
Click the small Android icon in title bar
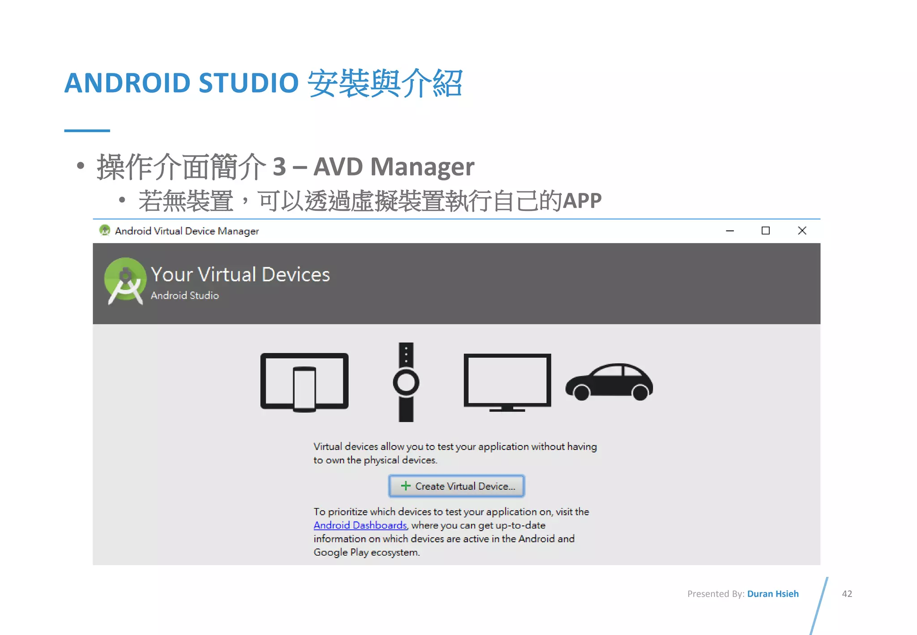point(105,231)
